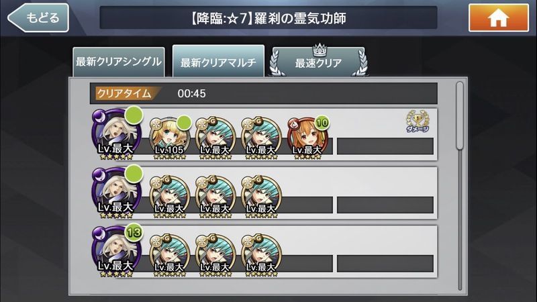
Task: Switch to 最新クリアシングル tab
Action: (119, 62)
